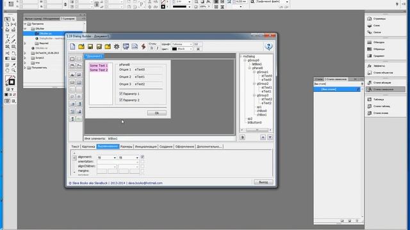Click the black color swatch in Dialog Builder

pos(174,49)
